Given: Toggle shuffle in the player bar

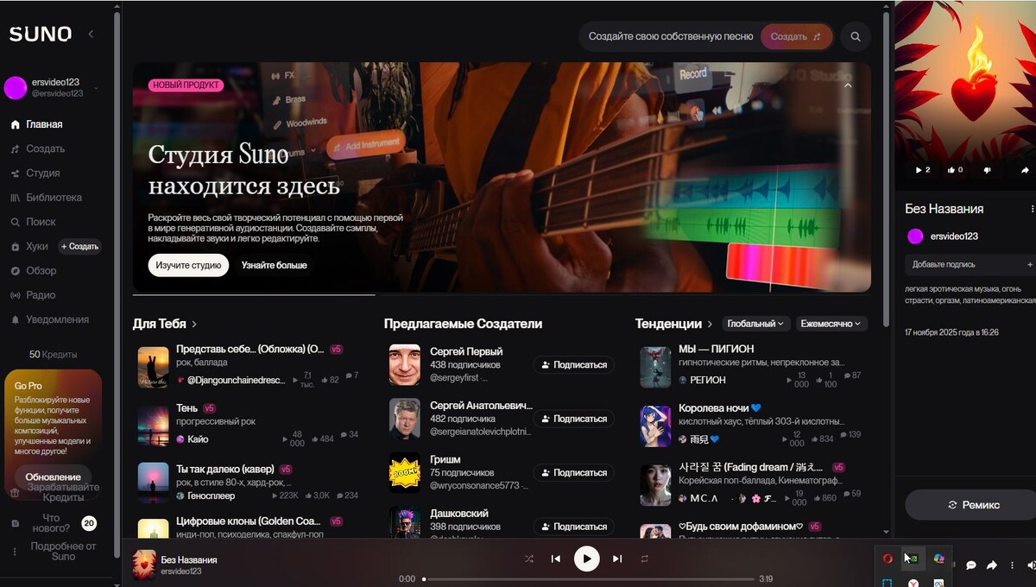Looking at the screenshot, I should click(x=529, y=559).
